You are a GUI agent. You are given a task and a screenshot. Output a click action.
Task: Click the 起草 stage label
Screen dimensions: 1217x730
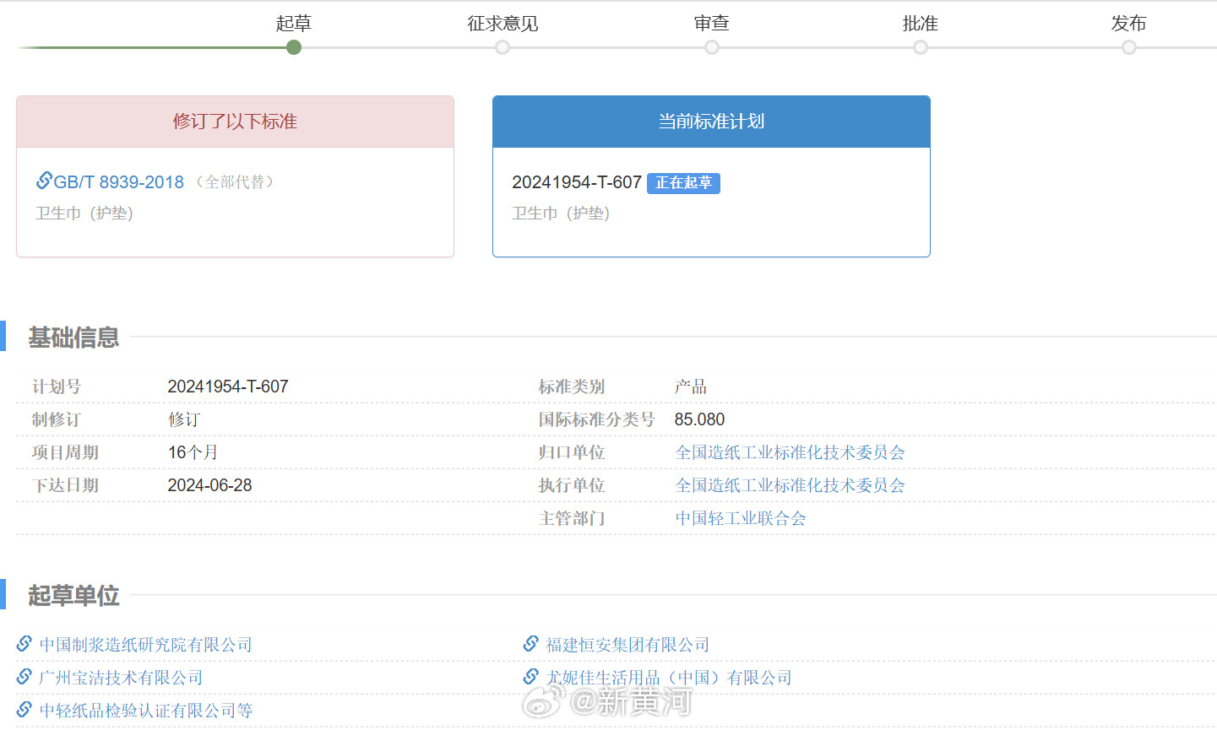pyautogui.click(x=294, y=24)
